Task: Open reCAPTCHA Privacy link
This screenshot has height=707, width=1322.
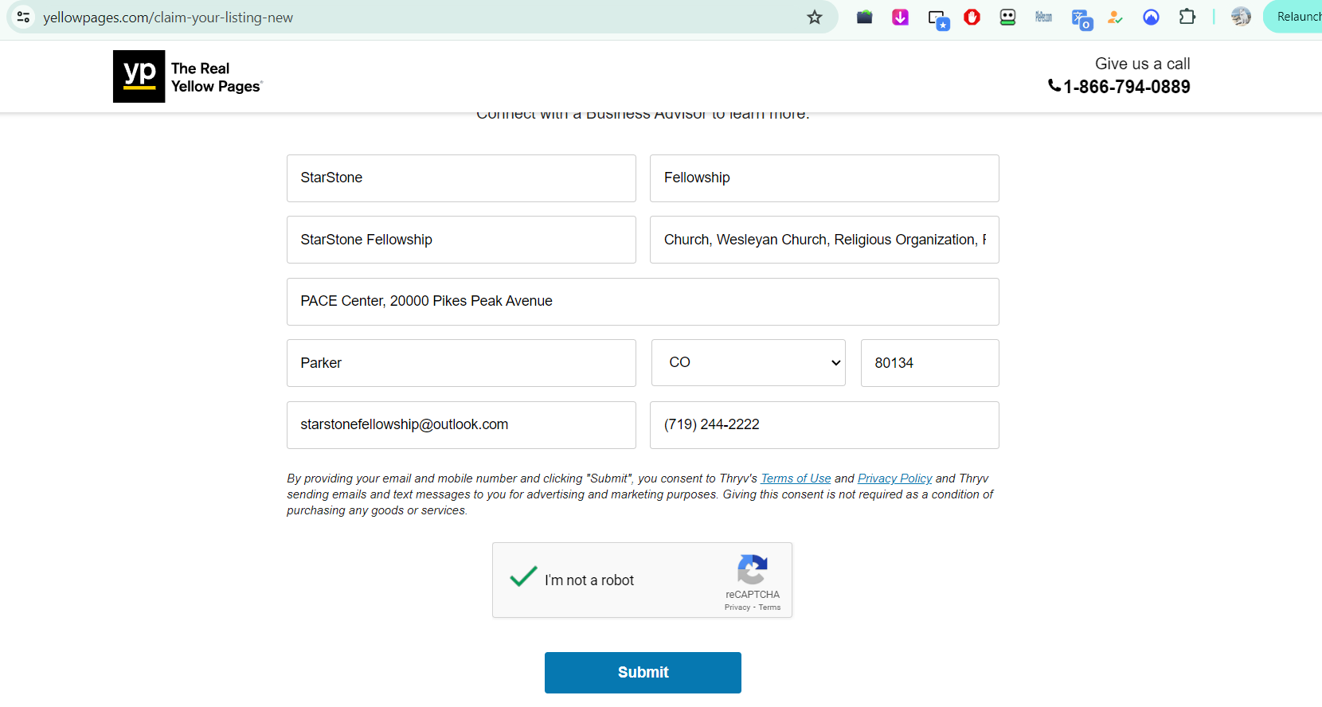Action: pos(737,607)
